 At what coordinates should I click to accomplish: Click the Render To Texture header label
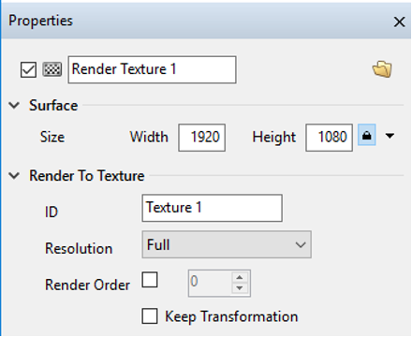point(87,176)
